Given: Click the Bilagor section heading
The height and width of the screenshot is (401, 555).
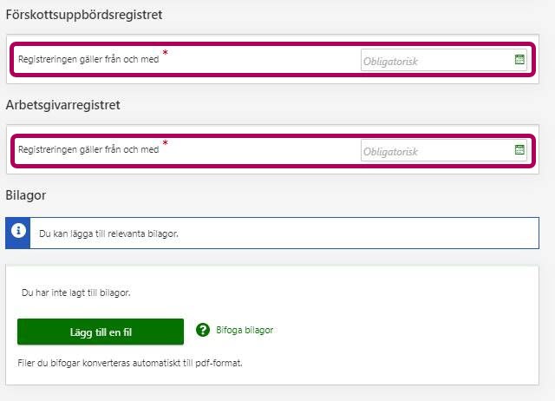Looking at the screenshot, I should click(x=27, y=194).
